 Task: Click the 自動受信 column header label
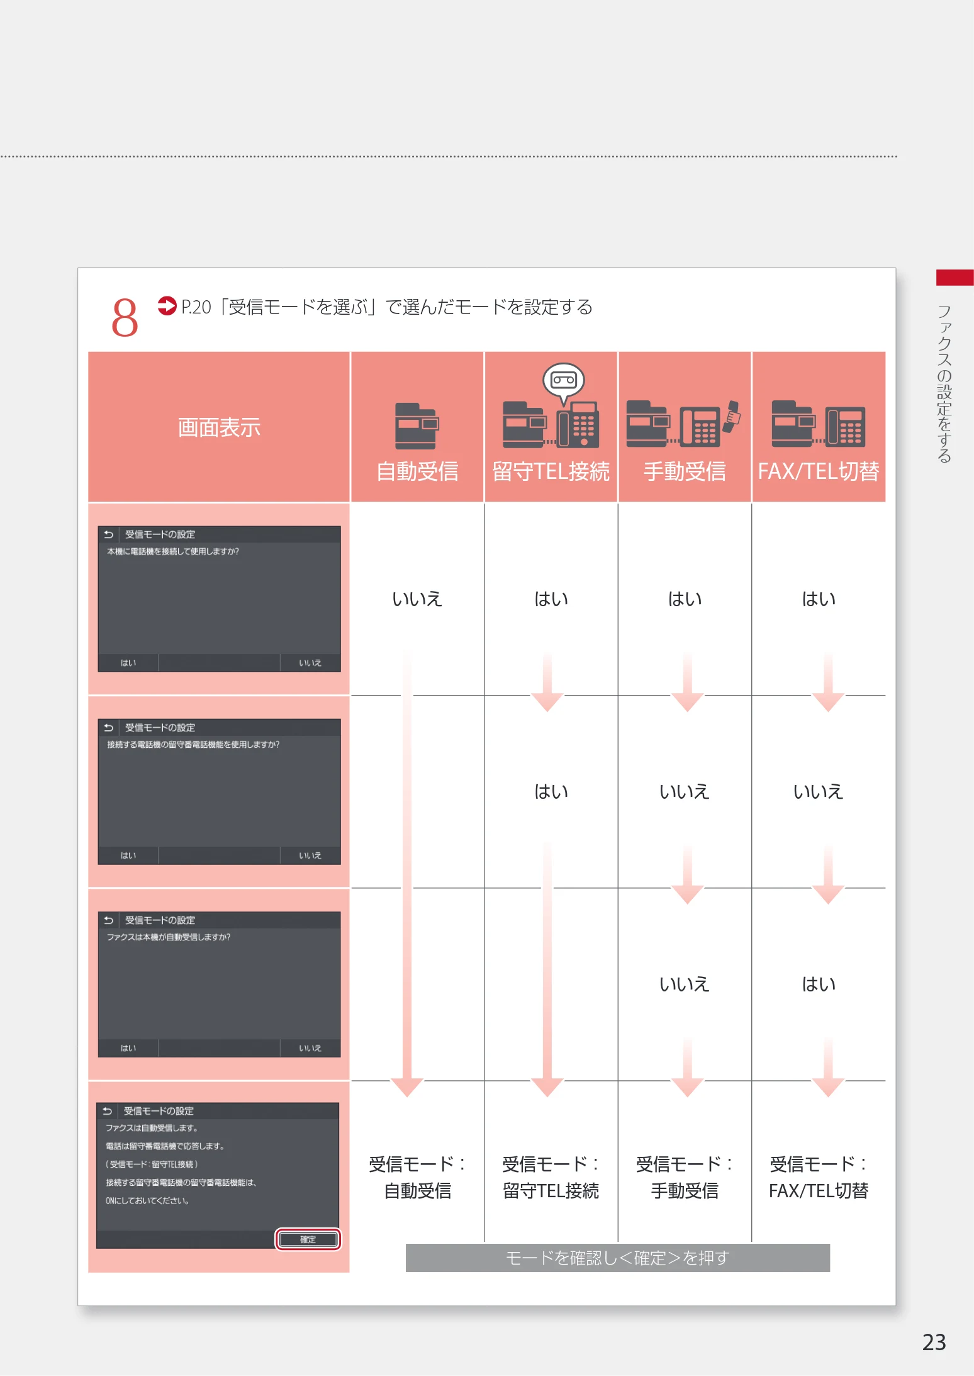point(417,471)
